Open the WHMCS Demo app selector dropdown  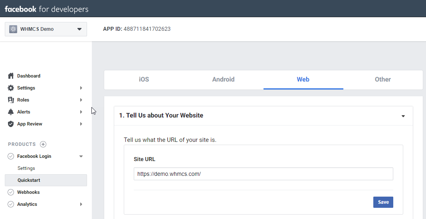tap(46, 29)
